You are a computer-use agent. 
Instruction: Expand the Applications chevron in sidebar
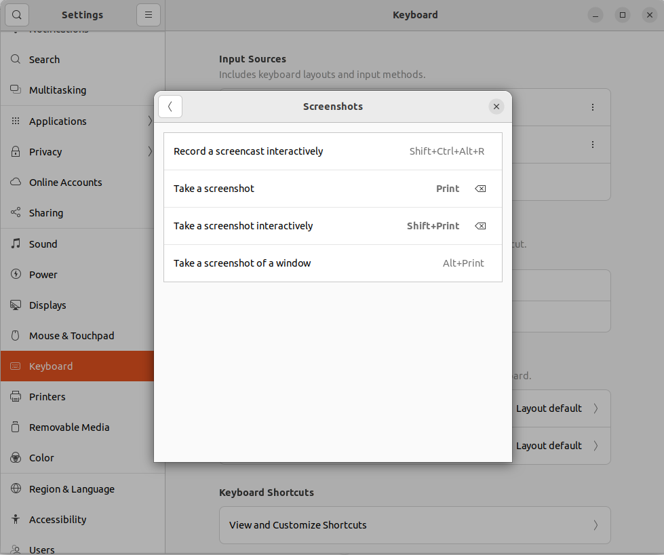pos(150,121)
